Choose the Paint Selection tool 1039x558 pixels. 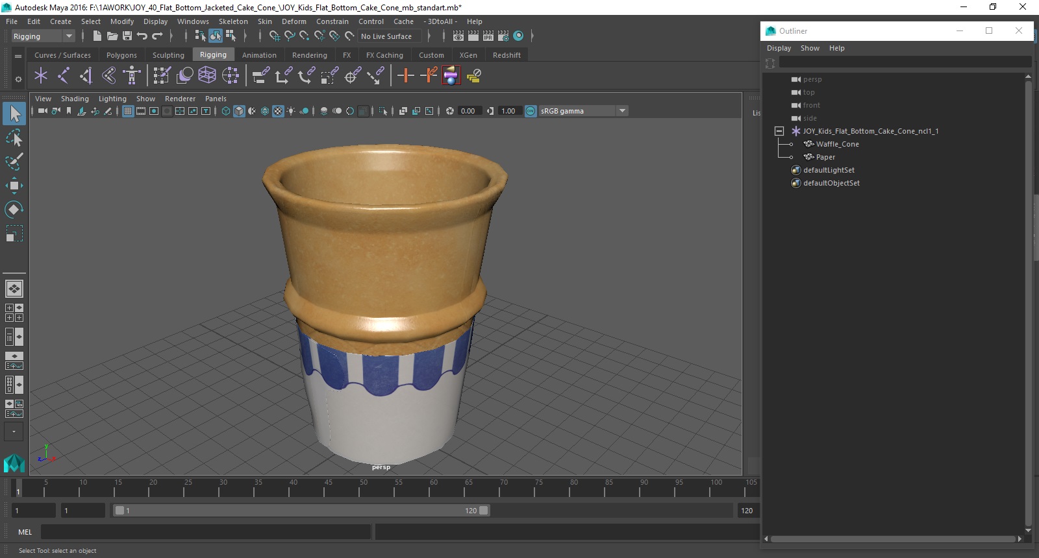pyautogui.click(x=14, y=162)
